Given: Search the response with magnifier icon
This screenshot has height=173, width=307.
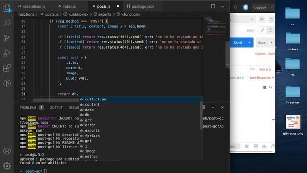Looking at the screenshot, I should (271, 87).
